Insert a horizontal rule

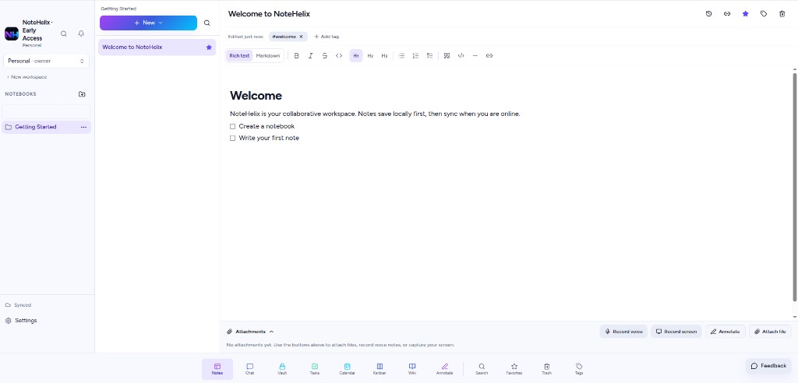[475, 56]
